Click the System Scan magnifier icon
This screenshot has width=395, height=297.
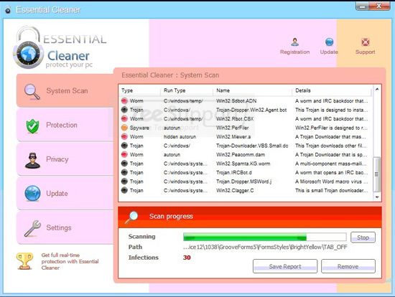coord(32,91)
